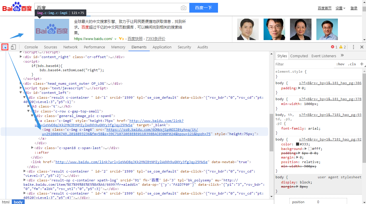The image size is (366, 204).
Task: Click the first person portrait thumbnail
Action: [248, 29]
